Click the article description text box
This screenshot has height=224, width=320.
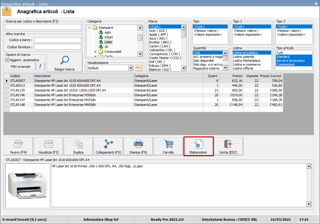[178, 185]
